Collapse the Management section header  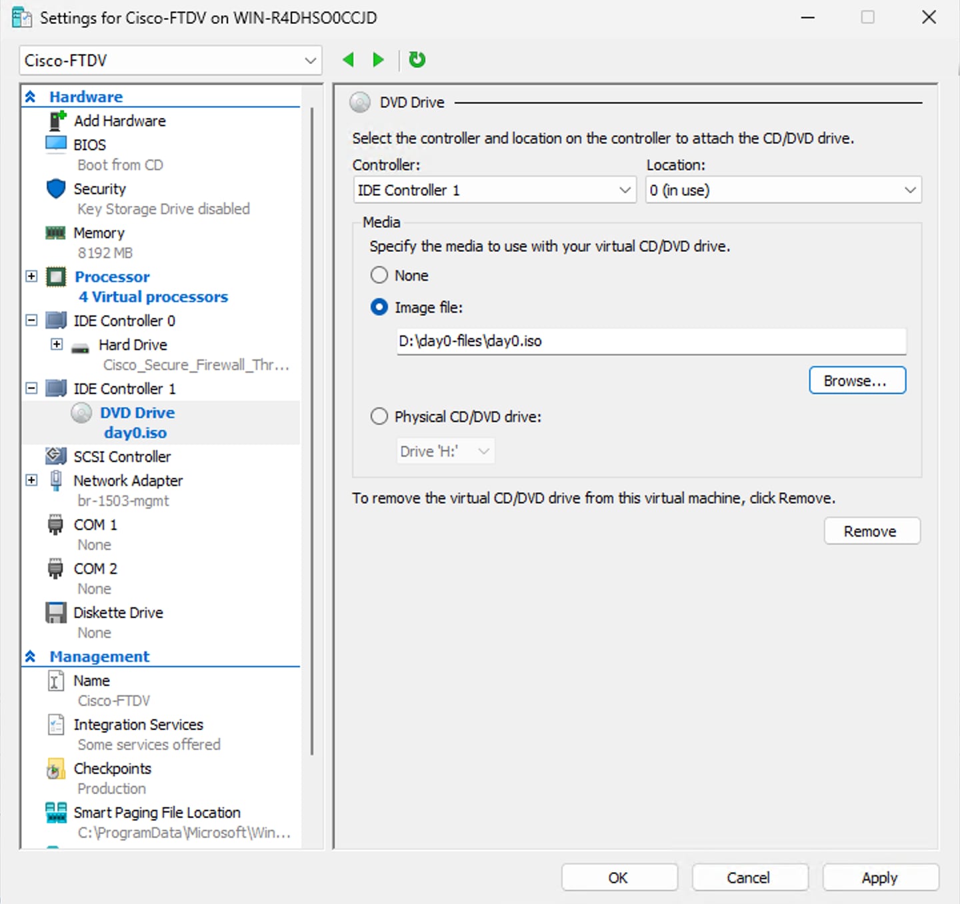tap(31, 657)
